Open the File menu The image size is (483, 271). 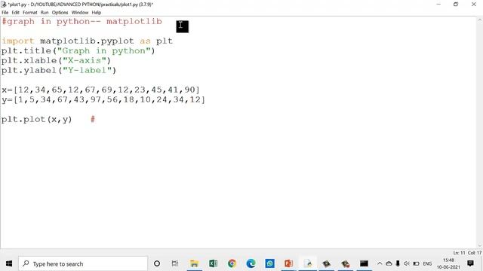tap(5, 13)
